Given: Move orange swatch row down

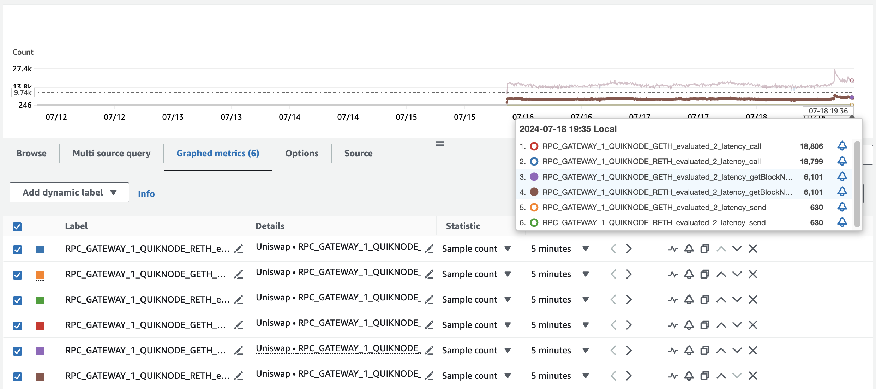Looking at the screenshot, I should click(x=737, y=274).
